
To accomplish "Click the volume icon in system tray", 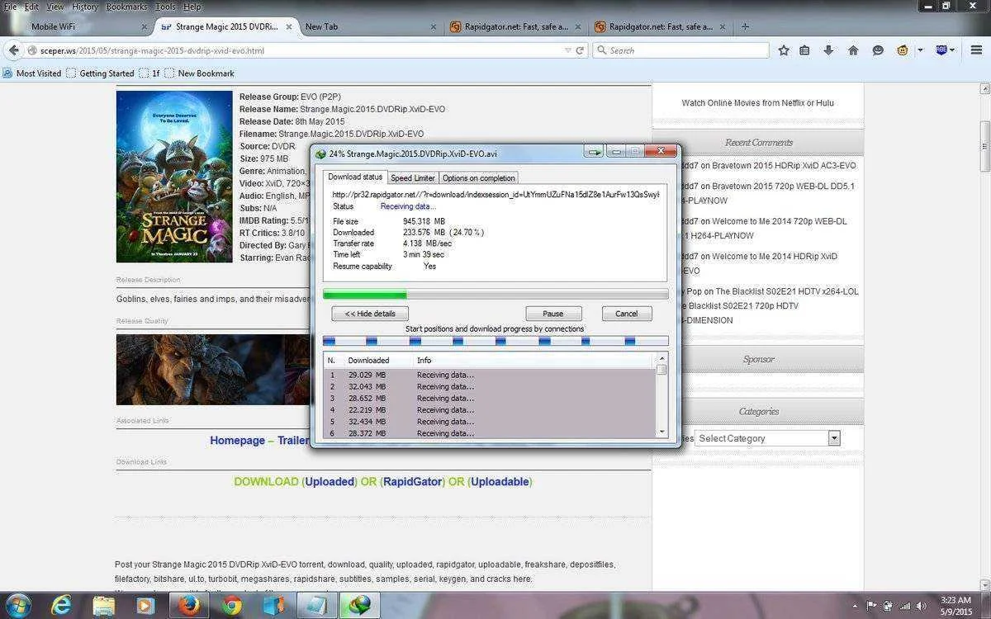I will pos(921,607).
